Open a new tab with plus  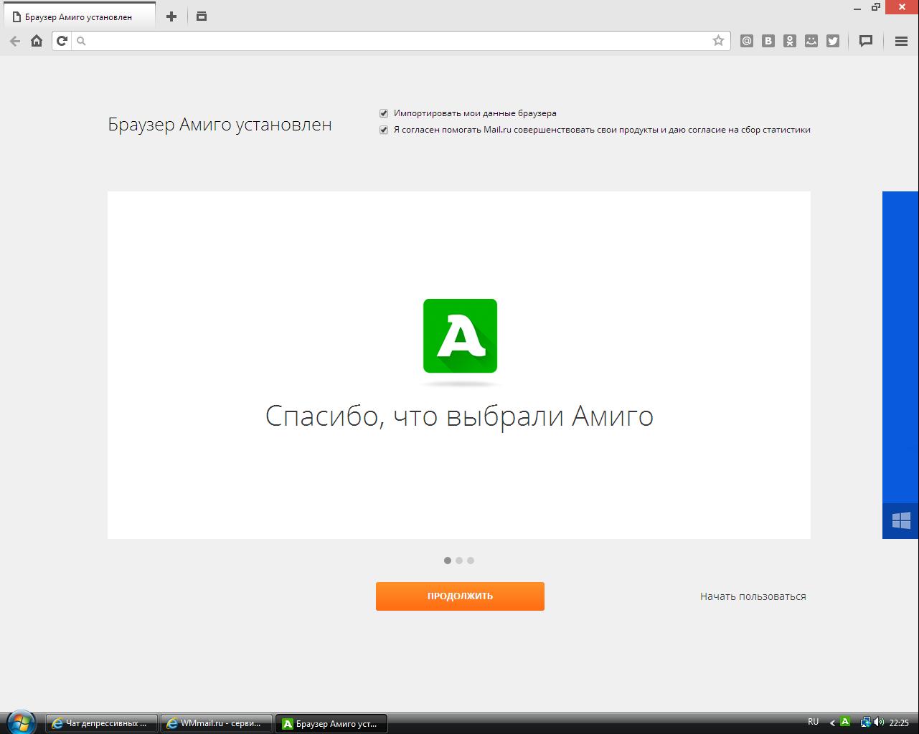point(171,16)
